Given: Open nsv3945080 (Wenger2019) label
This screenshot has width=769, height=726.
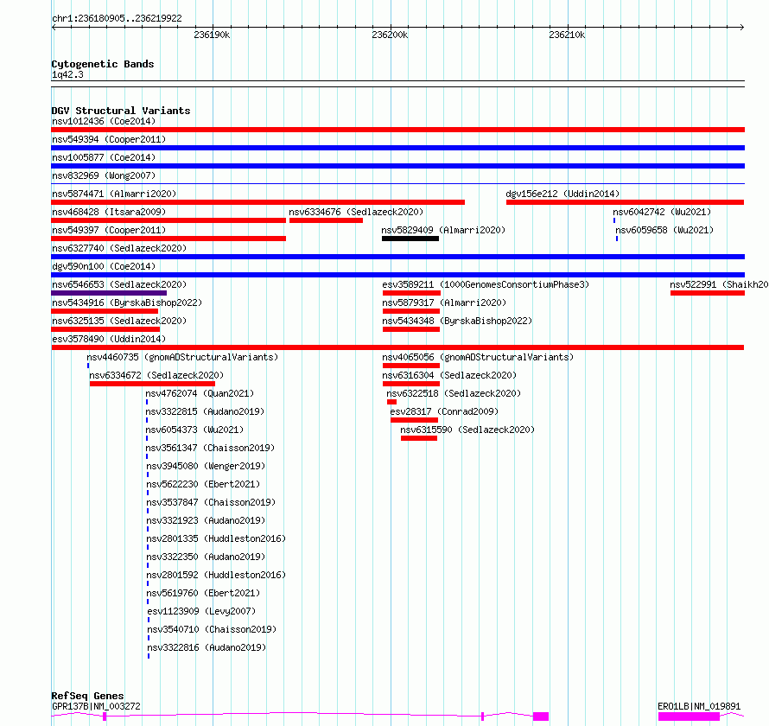Looking at the screenshot, I should point(206,466).
